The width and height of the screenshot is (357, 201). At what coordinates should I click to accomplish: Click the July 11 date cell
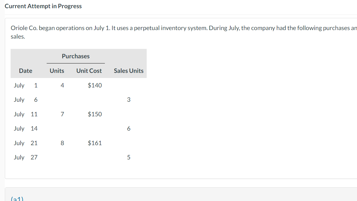click(25, 114)
